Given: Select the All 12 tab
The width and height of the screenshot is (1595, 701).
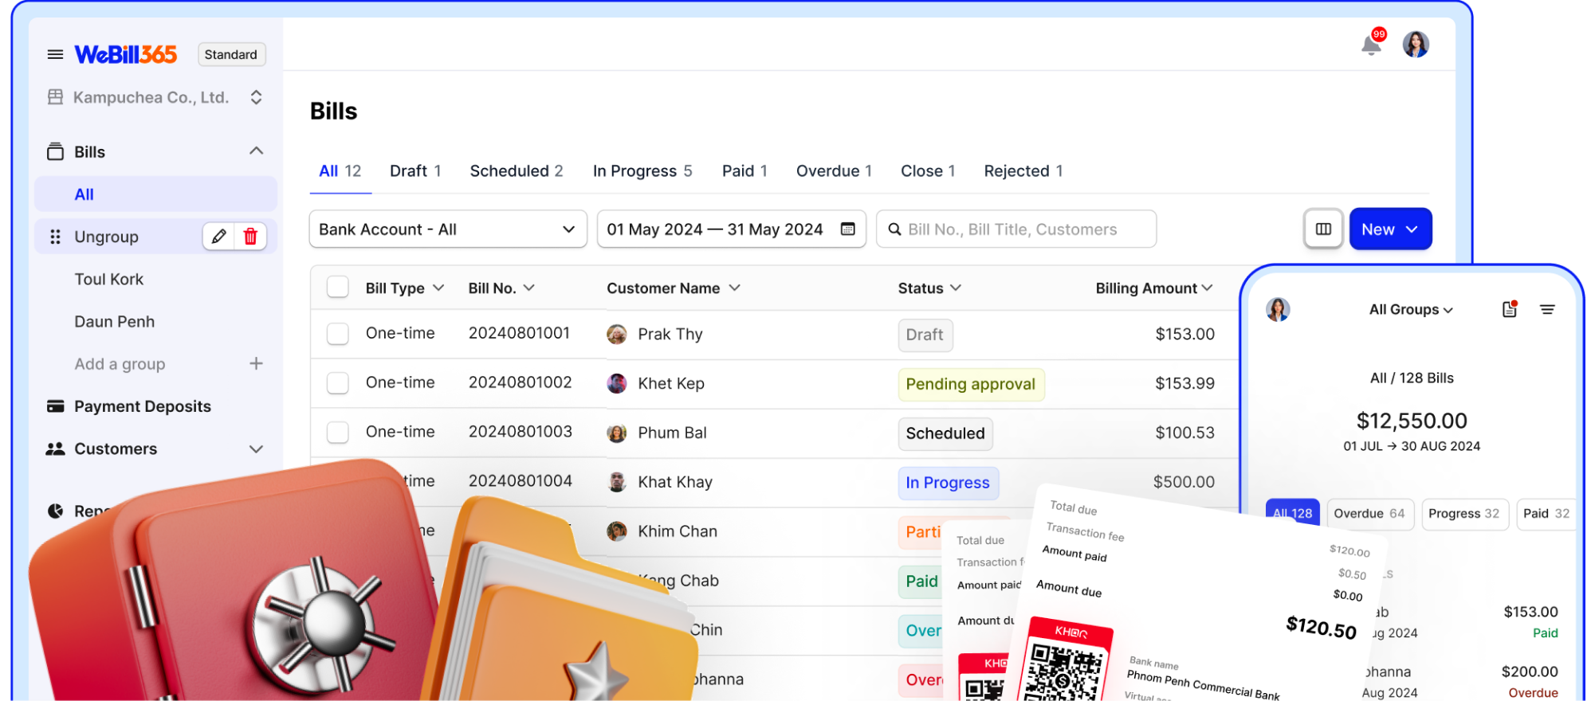Looking at the screenshot, I should point(340,171).
